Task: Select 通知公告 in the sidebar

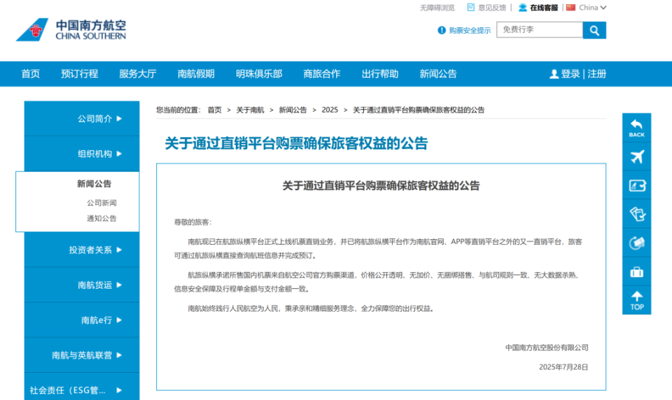Action: [101, 218]
